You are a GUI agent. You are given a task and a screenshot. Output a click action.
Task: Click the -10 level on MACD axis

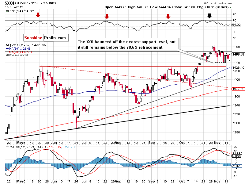pyautogui.click(x=235, y=172)
